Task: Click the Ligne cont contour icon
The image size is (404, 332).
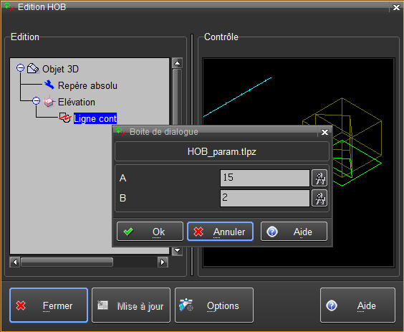Action: coord(64,118)
